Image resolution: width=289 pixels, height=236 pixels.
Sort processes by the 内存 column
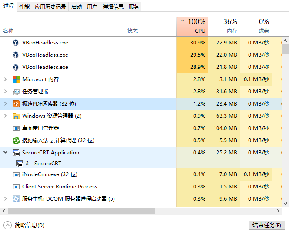point(224,26)
